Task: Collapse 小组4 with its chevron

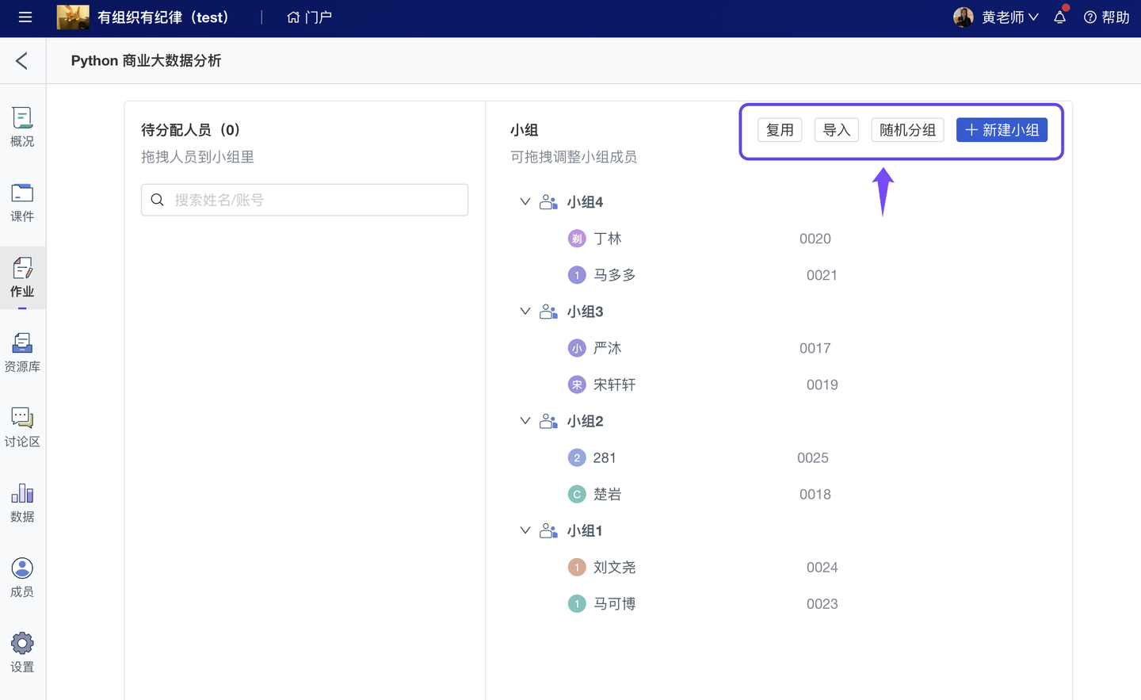Action: 525,202
